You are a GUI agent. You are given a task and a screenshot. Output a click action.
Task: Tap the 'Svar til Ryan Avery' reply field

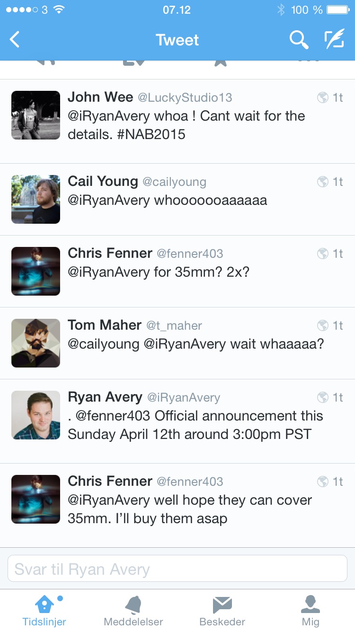tap(177, 569)
